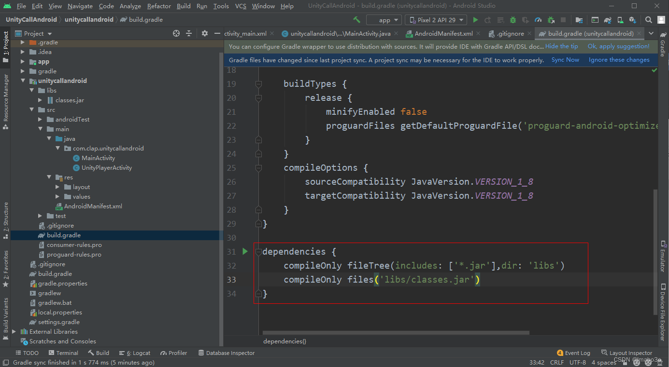Screen dimensions: 669x367
Task: Show the hidden editor tabs chevron
Action: (651, 33)
